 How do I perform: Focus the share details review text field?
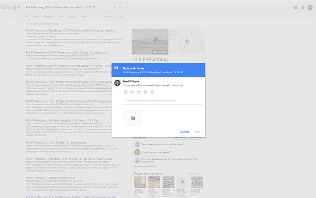163,101
